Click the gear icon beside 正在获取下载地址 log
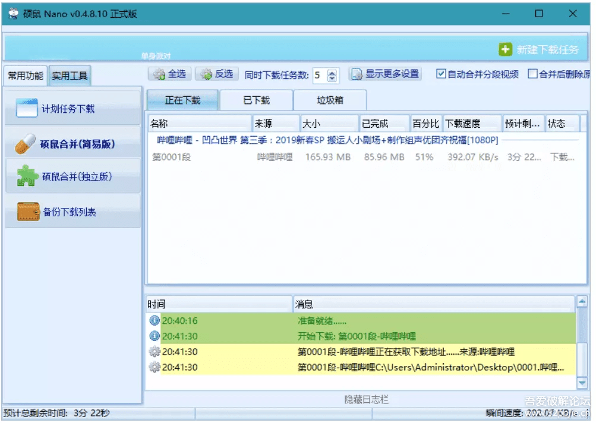 (x=154, y=352)
